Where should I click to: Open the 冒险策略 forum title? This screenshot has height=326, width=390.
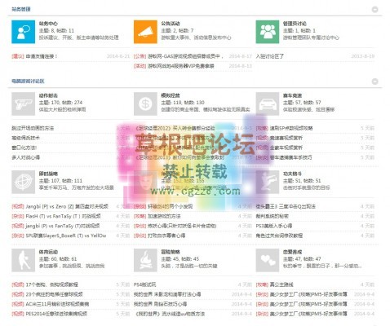tap(171, 252)
